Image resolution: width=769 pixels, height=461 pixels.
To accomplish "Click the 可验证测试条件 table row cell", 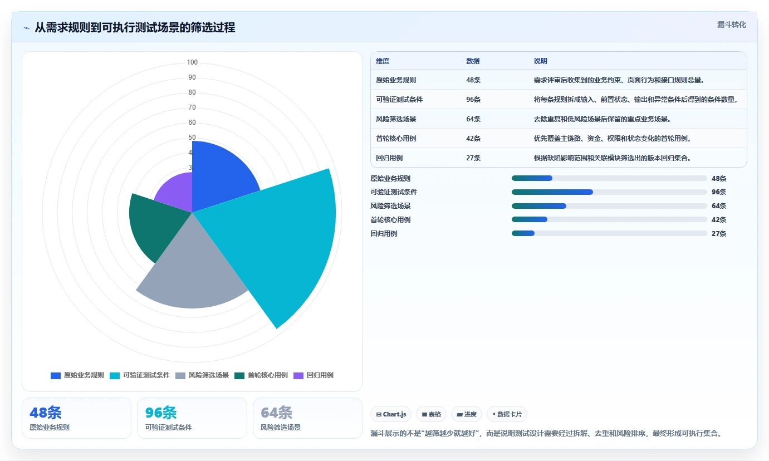I will pos(399,100).
